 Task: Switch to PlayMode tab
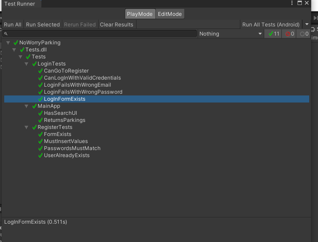point(140,14)
